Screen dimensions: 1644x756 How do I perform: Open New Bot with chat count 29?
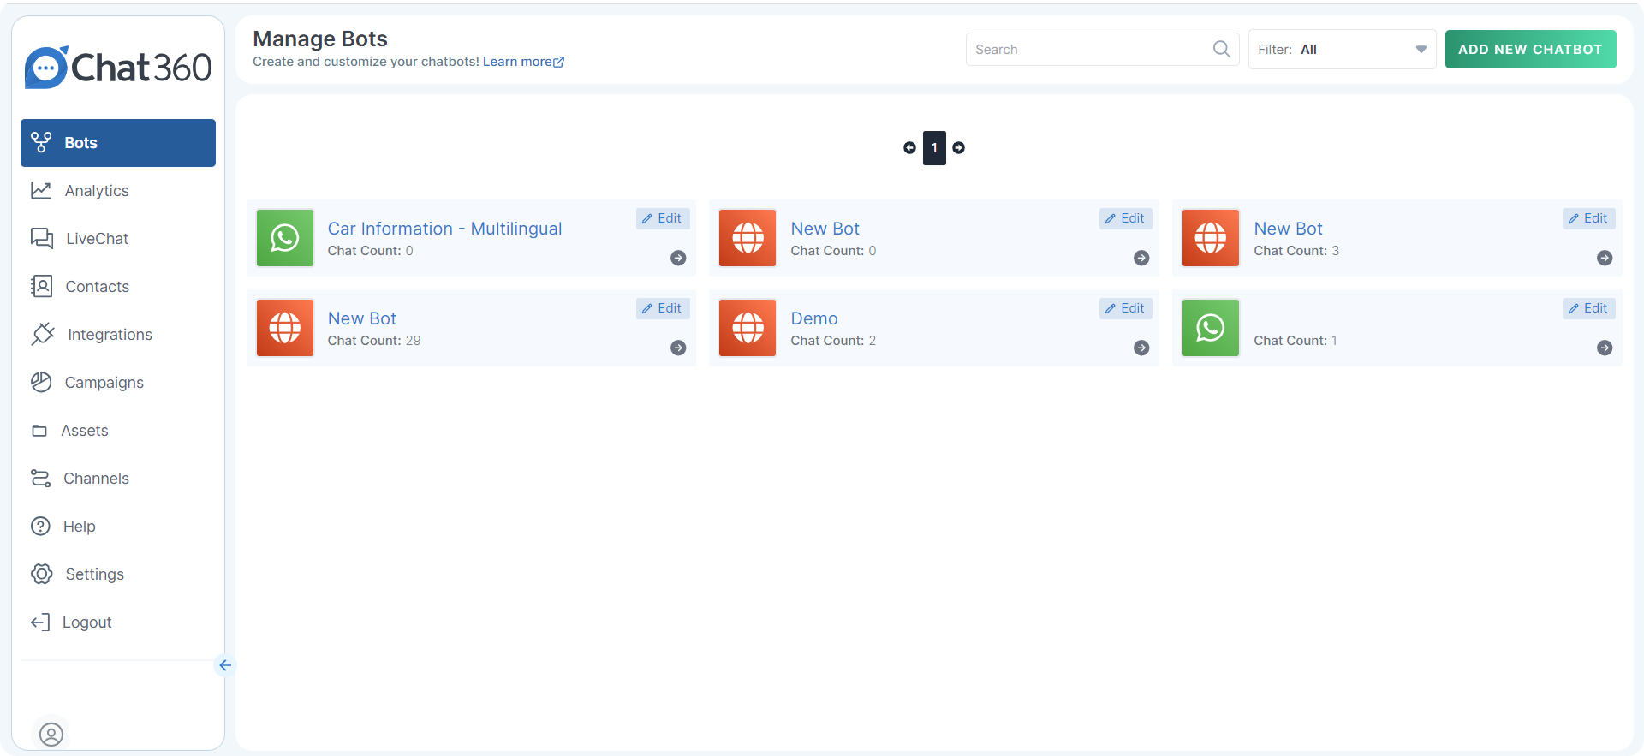click(x=362, y=318)
